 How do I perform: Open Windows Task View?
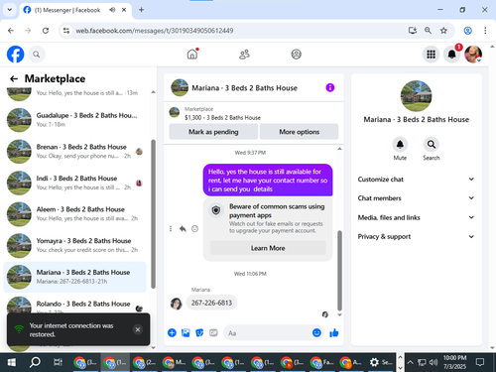coord(58,362)
